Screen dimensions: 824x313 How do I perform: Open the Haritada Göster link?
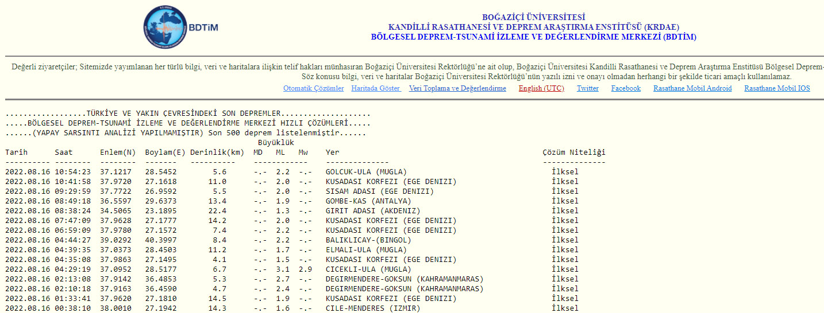pos(376,88)
